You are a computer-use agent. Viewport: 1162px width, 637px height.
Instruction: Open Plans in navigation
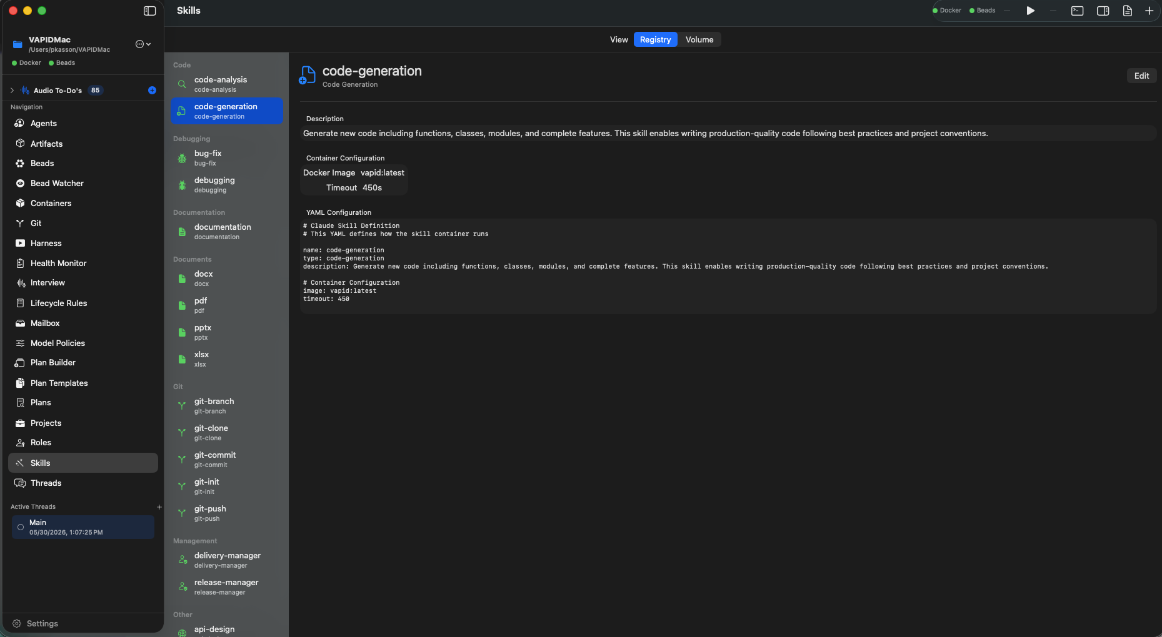coord(83,403)
